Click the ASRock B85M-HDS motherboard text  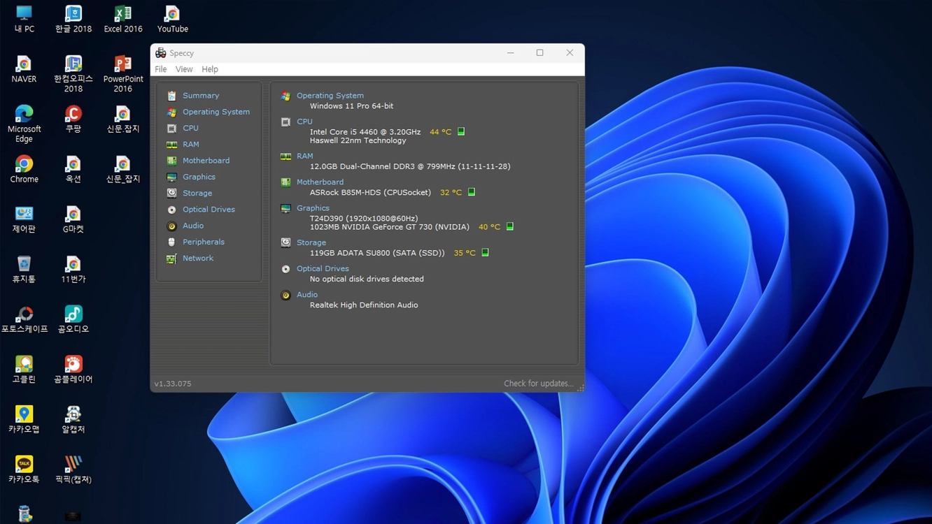370,192
